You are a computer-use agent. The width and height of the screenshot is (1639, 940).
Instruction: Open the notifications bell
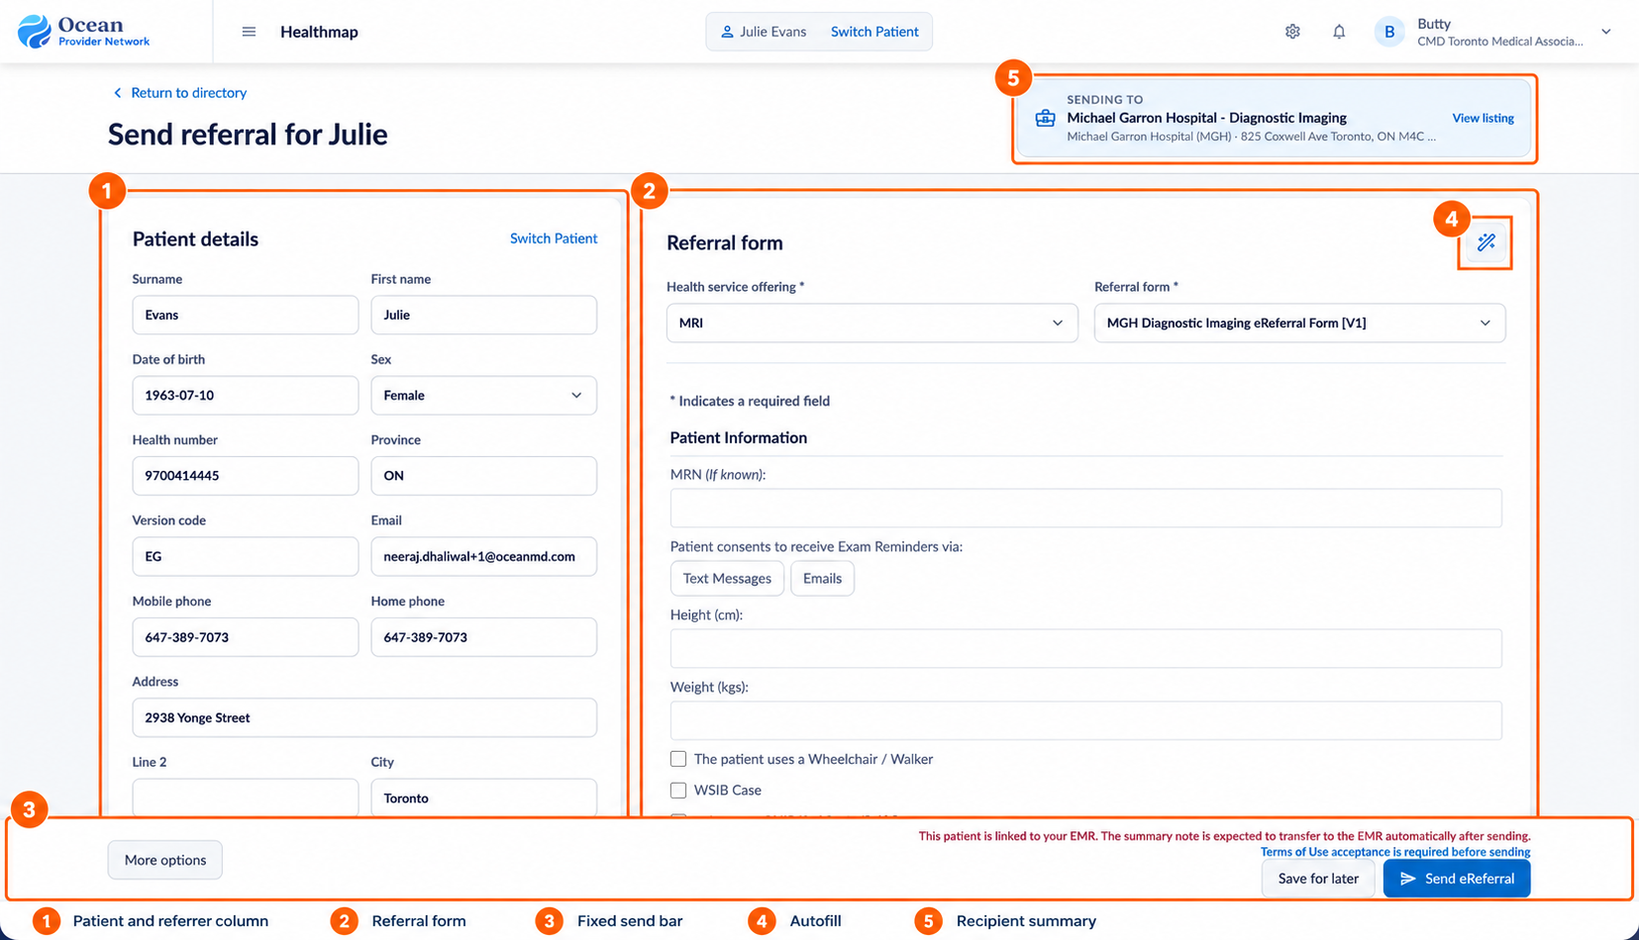coord(1339,32)
